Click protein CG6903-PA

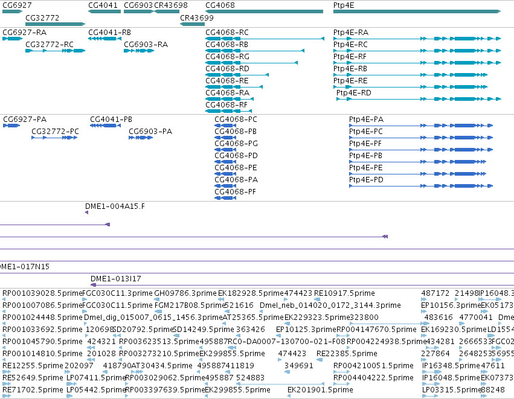(141, 138)
